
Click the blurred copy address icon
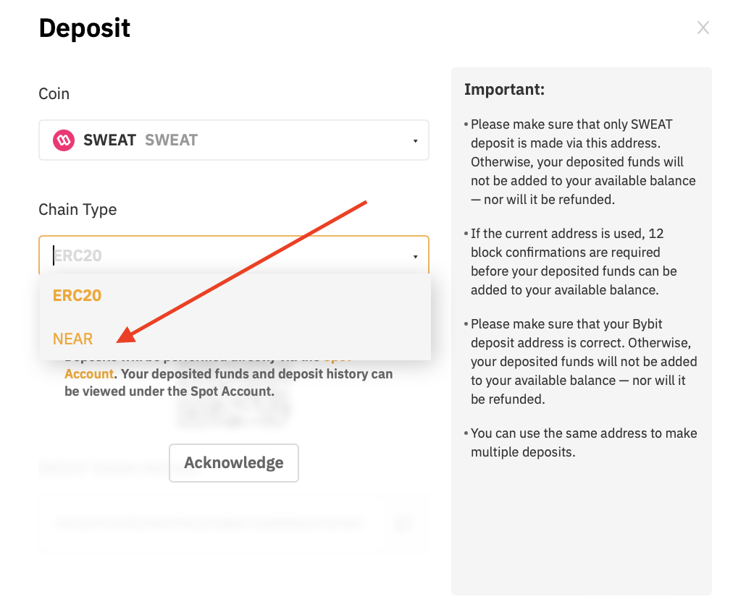pyautogui.click(x=402, y=522)
